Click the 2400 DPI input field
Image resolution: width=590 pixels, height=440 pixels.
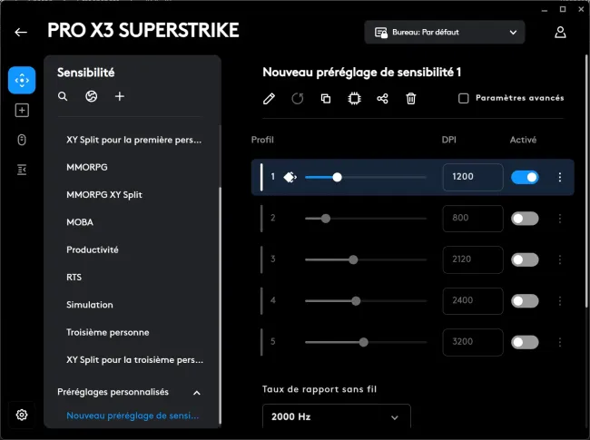point(473,301)
